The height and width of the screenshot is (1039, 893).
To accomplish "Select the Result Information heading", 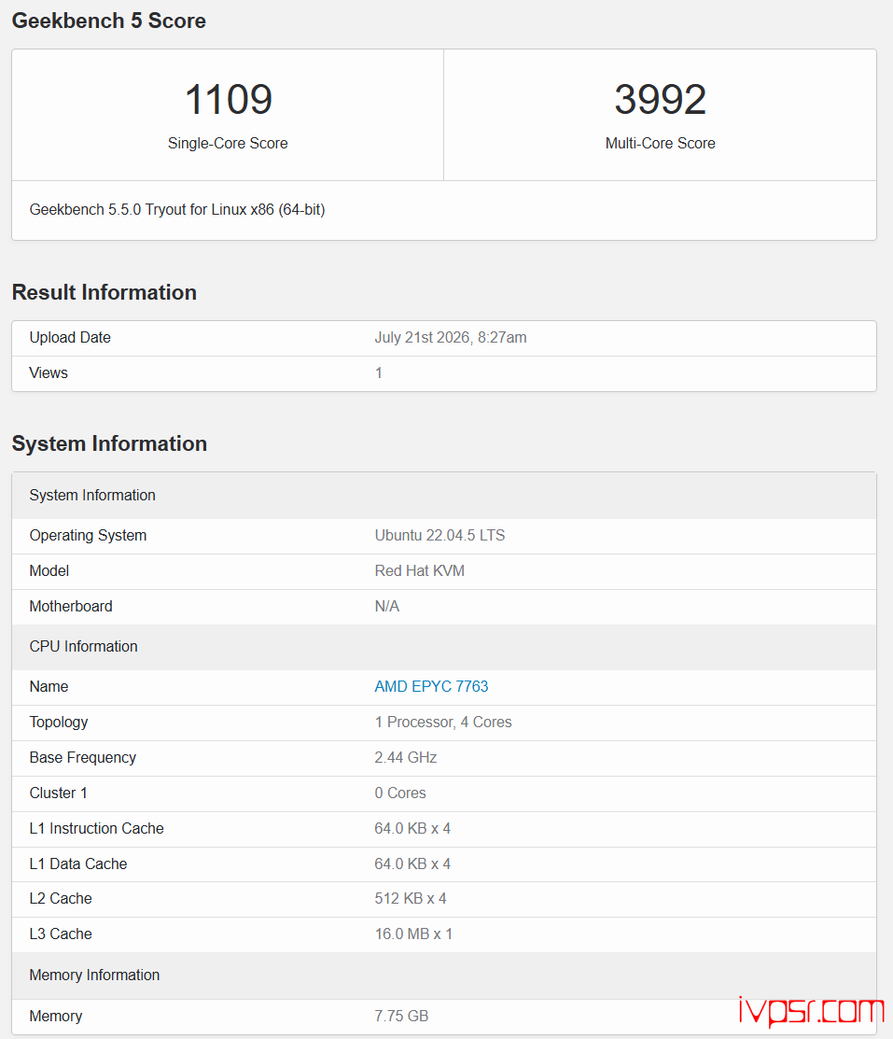I will [104, 292].
